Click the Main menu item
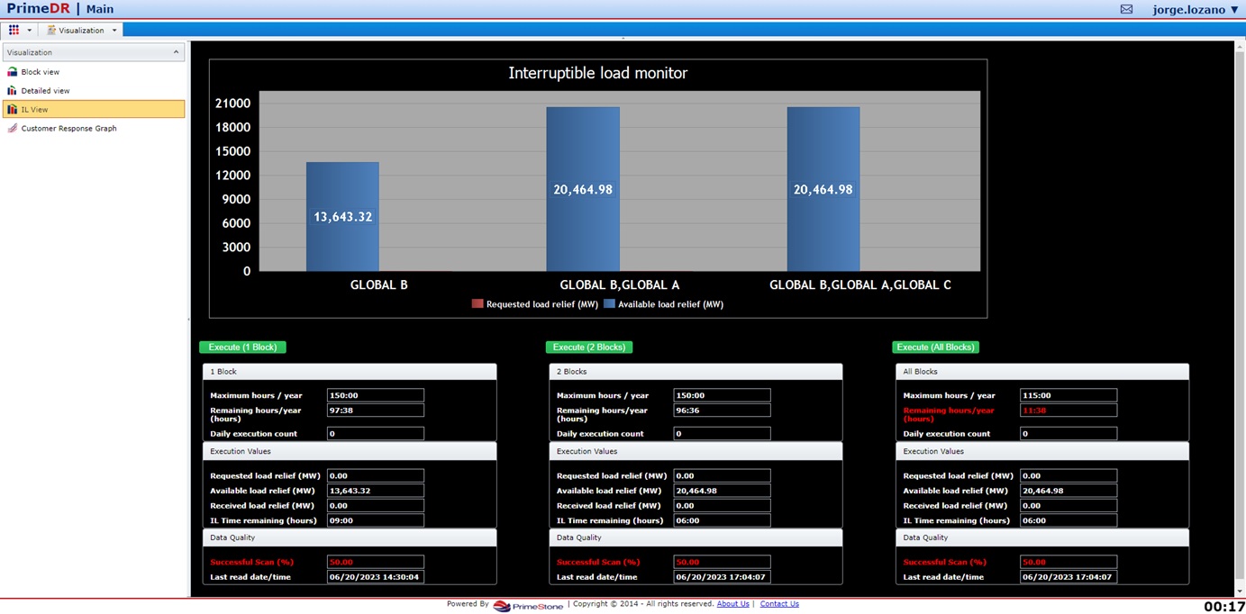The width and height of the screenshot is (1246, 614). 99,9
